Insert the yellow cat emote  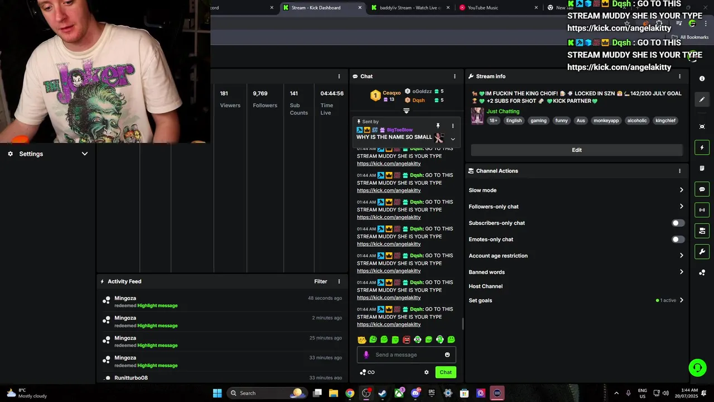[361, 339]
